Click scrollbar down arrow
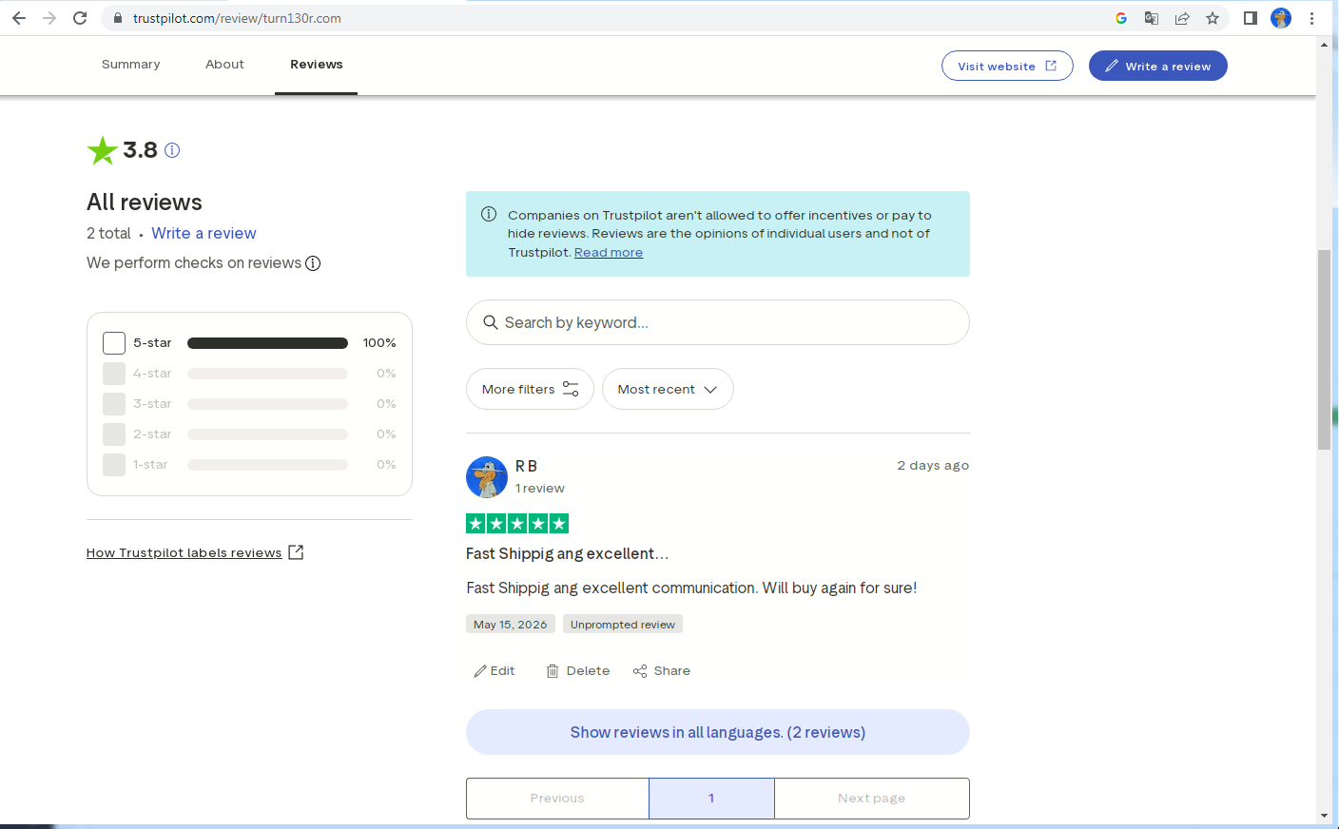This screenshot has height=829, width=1339. click(1324, 816)
